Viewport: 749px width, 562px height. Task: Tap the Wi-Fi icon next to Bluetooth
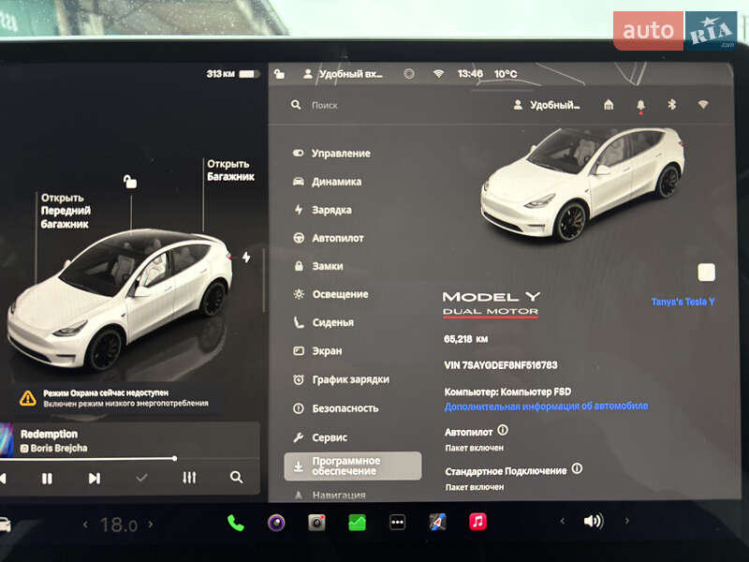coord(702,105)
